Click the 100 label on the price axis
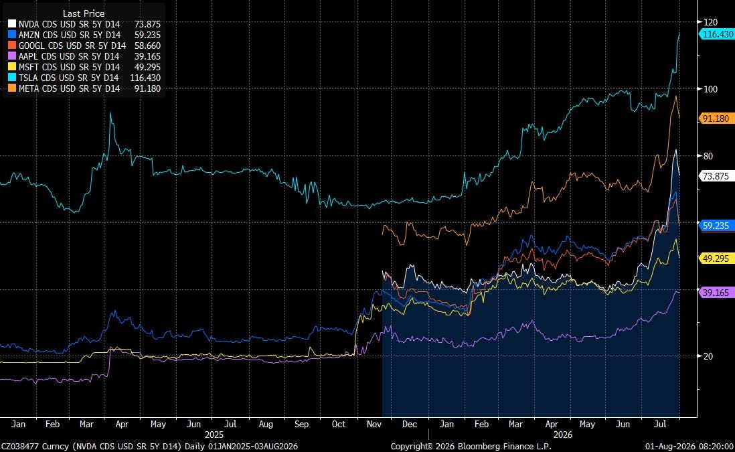The image size is (735, 452). coord(711,89)
